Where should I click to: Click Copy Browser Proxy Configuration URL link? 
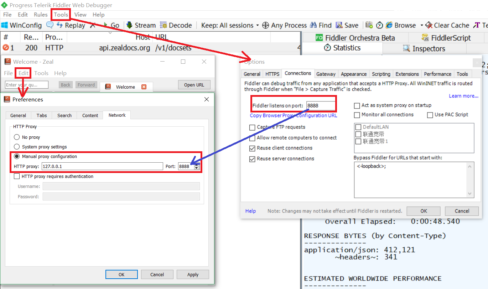(x=294, y=115)
